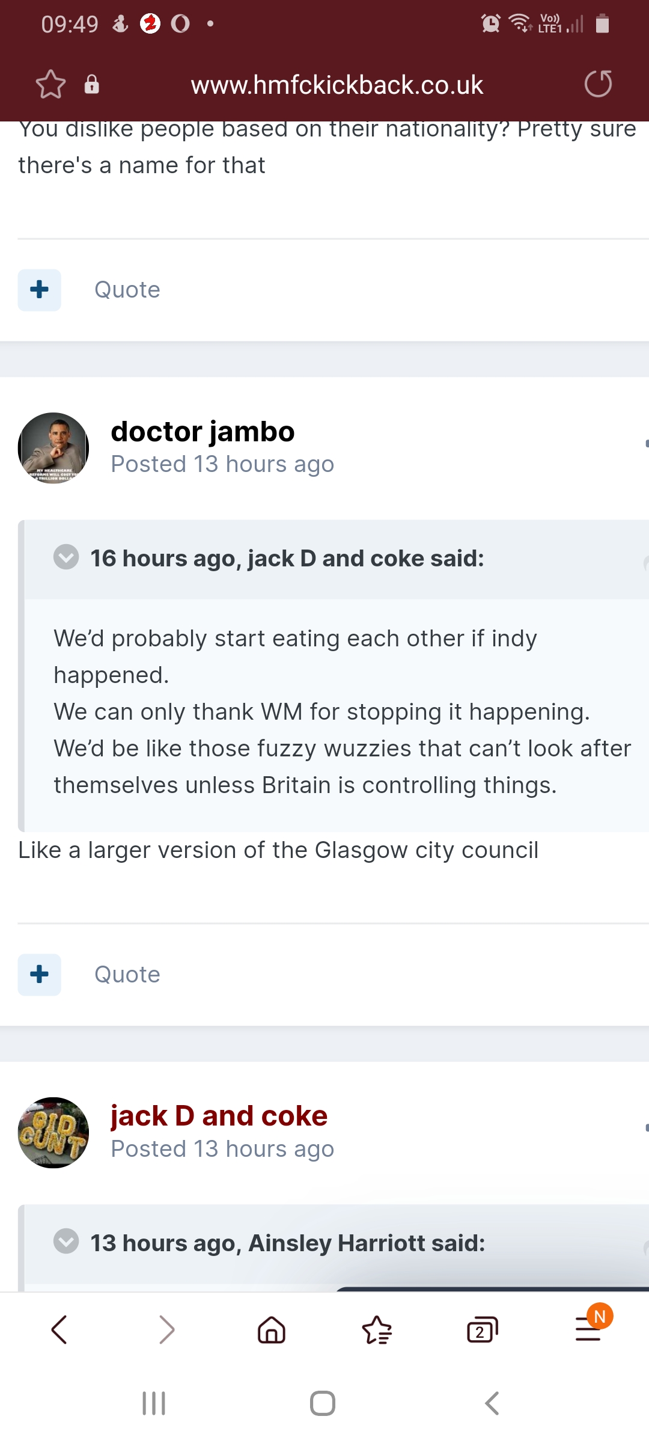Screen dimensions: 649x1443
Task: Open the tab switcher showing 2 tabs
Action: coord(483,1329)
